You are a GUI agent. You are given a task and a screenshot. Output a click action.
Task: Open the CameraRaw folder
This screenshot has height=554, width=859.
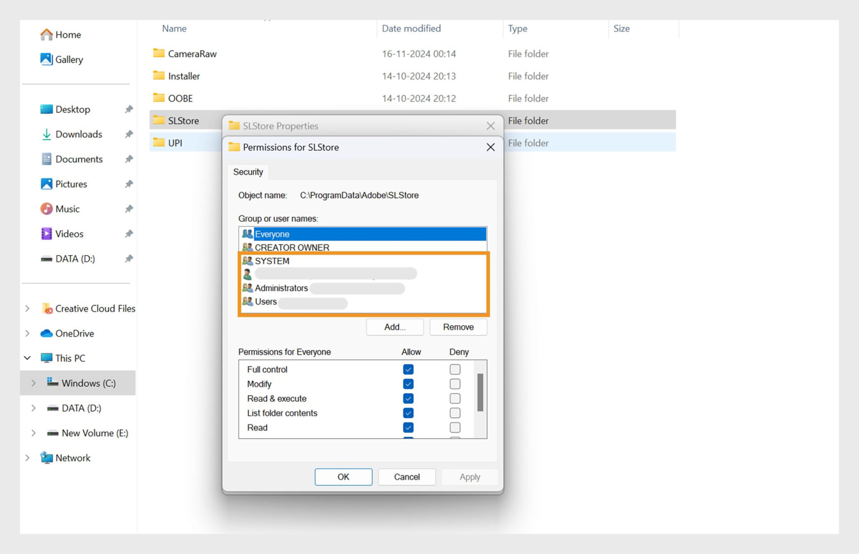(192, 54)
